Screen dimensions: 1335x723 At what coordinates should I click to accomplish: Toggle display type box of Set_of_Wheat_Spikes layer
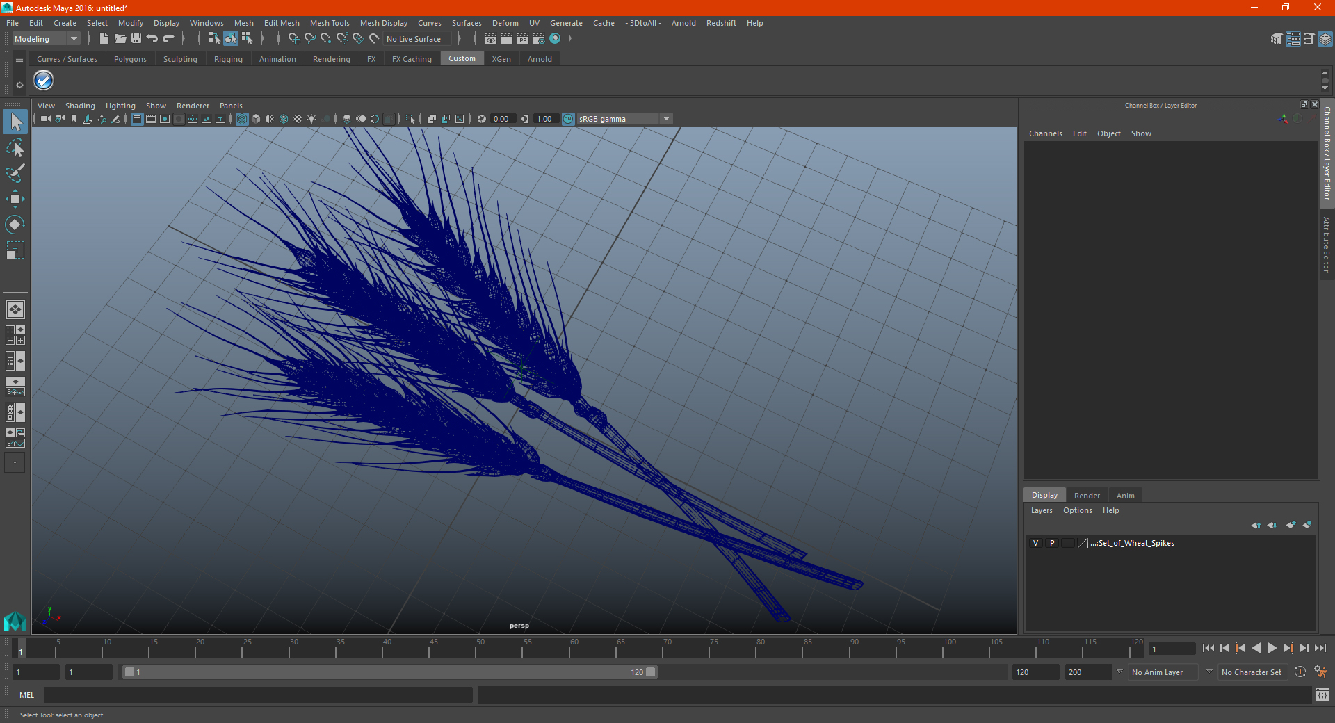tap(1068, 543)
